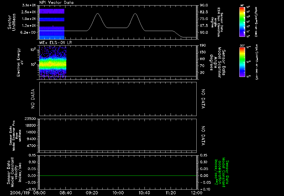Image resolution: width=284 pixels, height=196 pixels.
Task: Click the "NF" label above color bar
Action: click(242, 6)
